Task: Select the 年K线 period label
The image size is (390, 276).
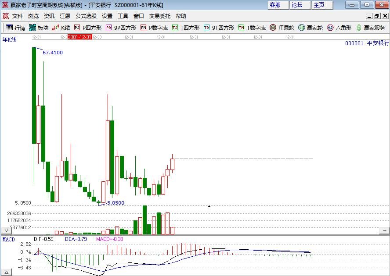Action: point(10,39)
